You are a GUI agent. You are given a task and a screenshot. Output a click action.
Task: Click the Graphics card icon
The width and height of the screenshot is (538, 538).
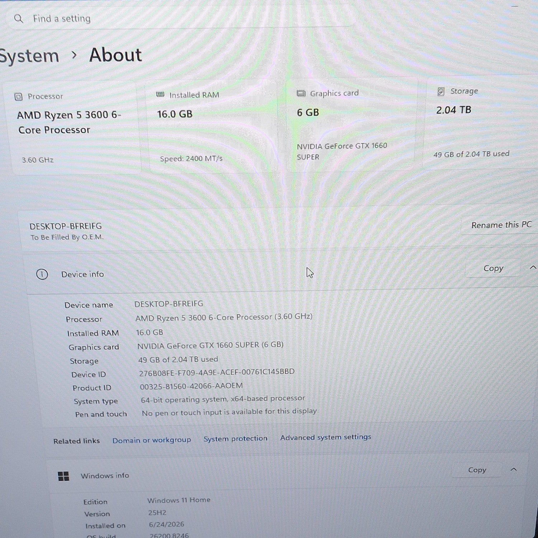301,93
